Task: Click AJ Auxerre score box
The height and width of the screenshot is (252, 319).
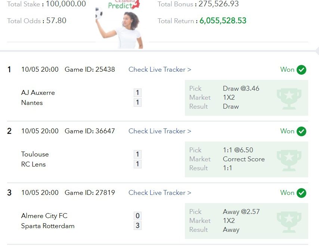Action: 137,93
